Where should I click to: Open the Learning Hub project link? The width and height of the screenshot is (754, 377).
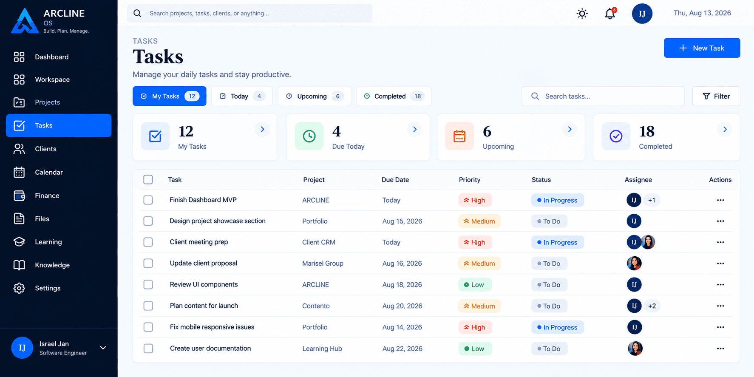[322, 349]
